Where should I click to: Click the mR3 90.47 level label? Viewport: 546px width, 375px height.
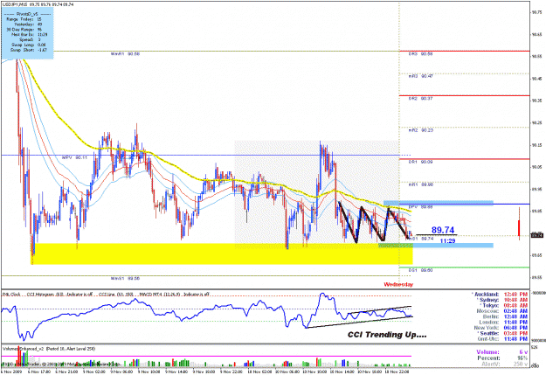click(x=421, y=76)
